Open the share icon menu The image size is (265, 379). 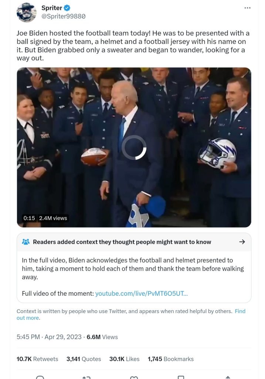coord(228,377)
